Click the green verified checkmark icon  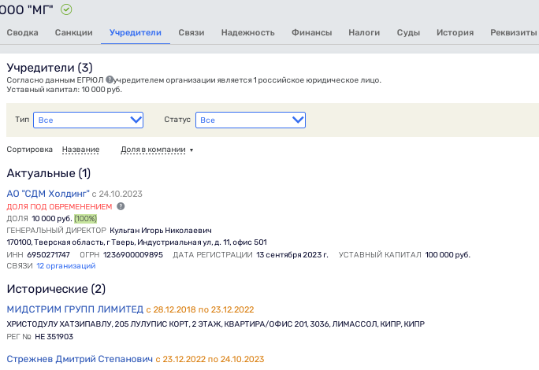(x=66, y=9)
